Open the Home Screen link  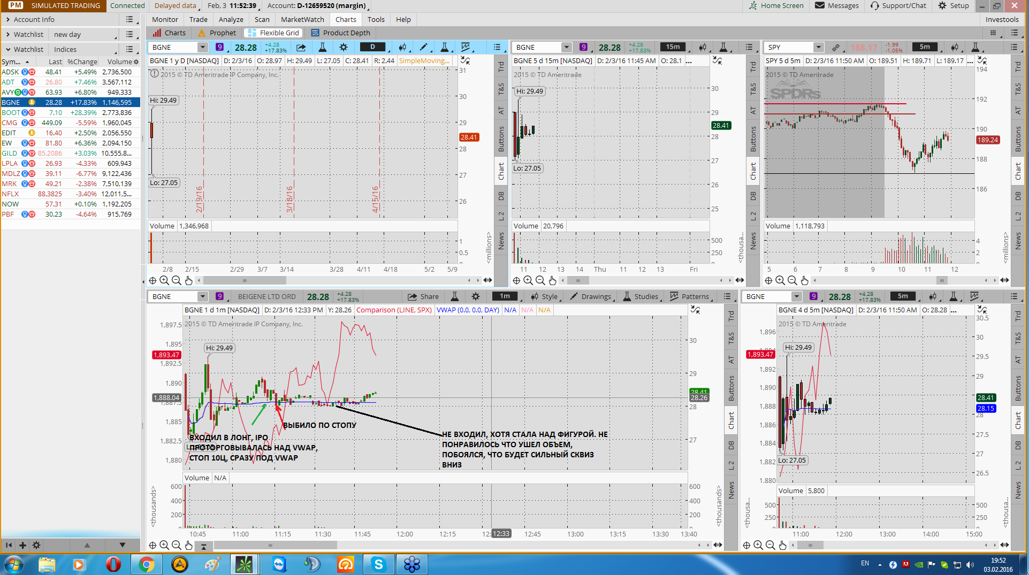pyautogui.click(x=776, y=5)
